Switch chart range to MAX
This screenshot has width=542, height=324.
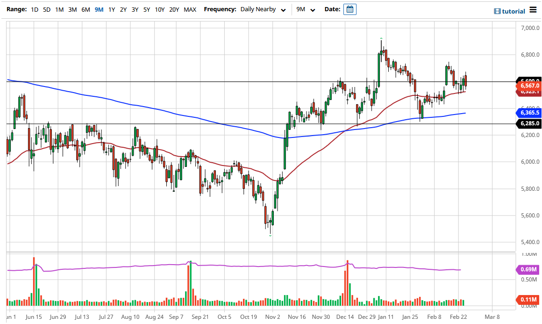pos(190,9)
